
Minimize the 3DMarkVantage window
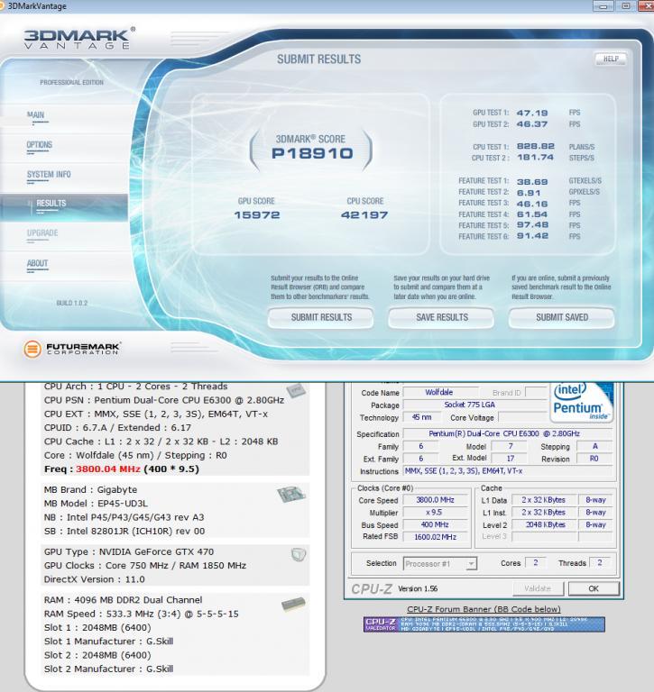point(603,6)
